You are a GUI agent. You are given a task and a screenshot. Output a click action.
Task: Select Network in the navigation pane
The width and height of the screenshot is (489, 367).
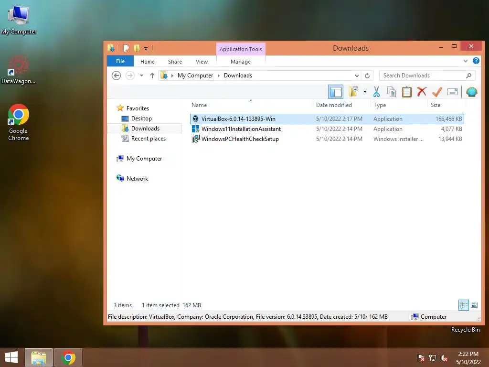(137, 179)
